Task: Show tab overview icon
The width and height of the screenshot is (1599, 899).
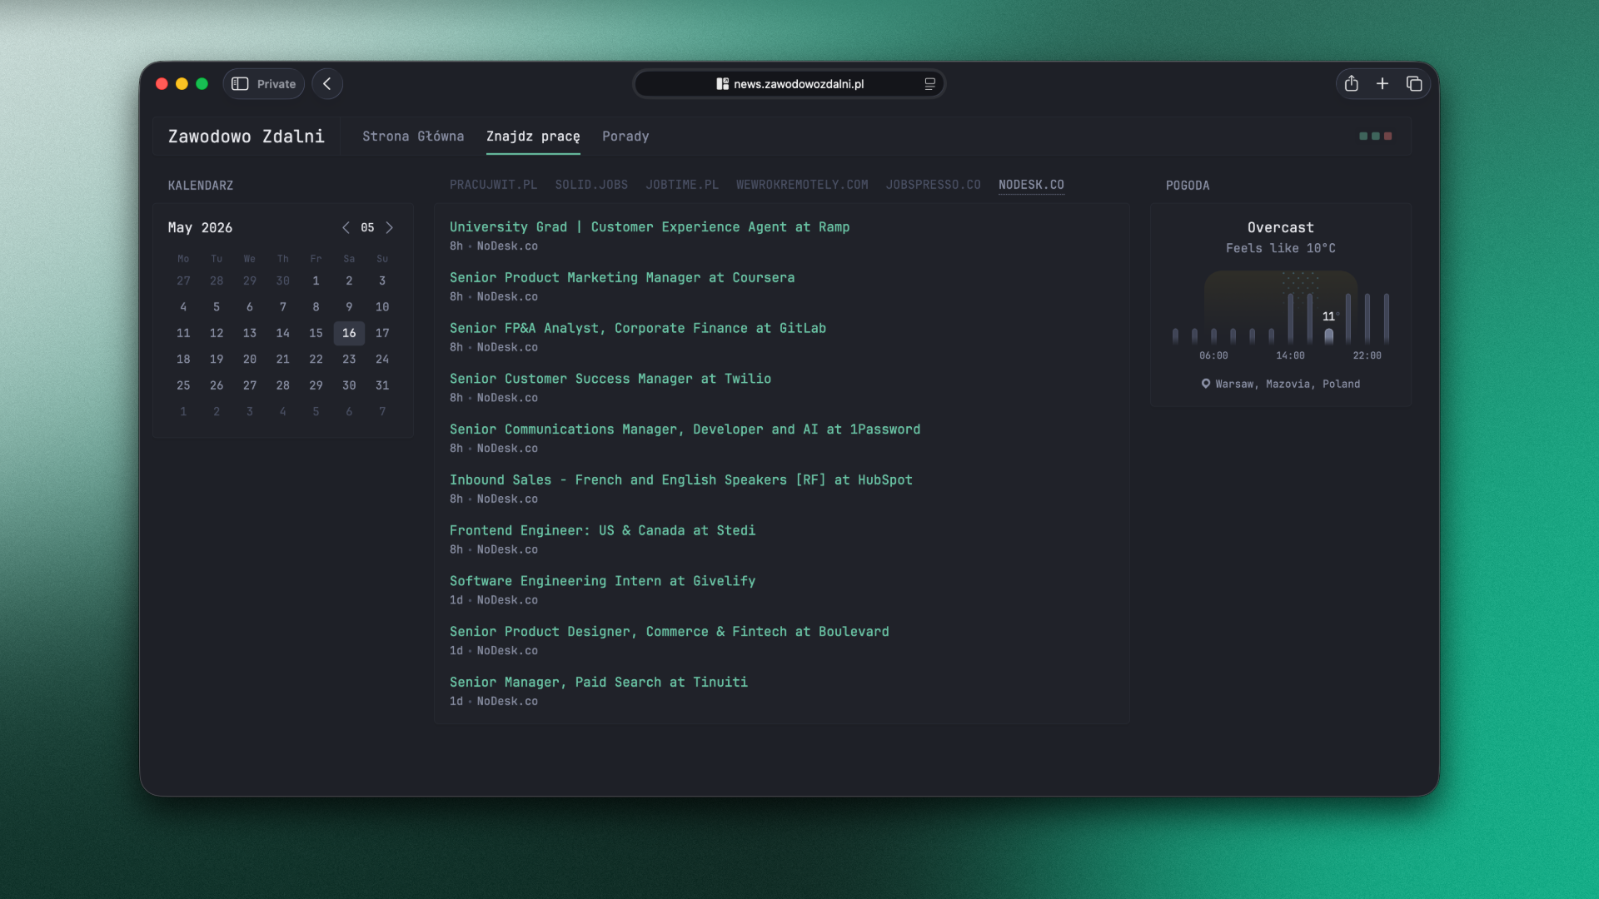Action: (1414, 84)
